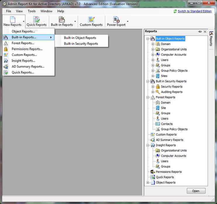Select Domain under Forest Reports
This screenshot has width=217, height=204.
coord(166,103)
